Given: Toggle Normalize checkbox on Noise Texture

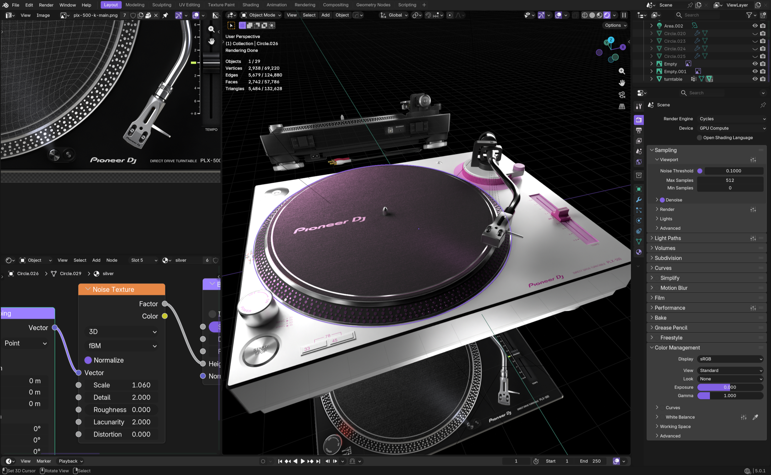Looking at the screenshot, I should [88, 360].
